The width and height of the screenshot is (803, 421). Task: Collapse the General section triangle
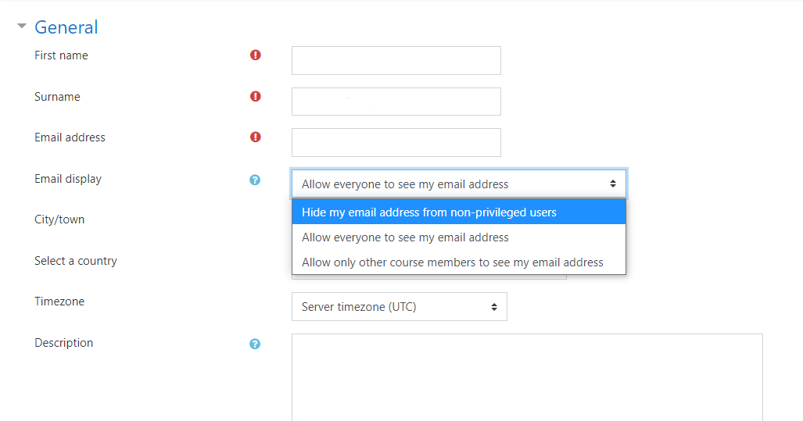(x=22, y=26)
